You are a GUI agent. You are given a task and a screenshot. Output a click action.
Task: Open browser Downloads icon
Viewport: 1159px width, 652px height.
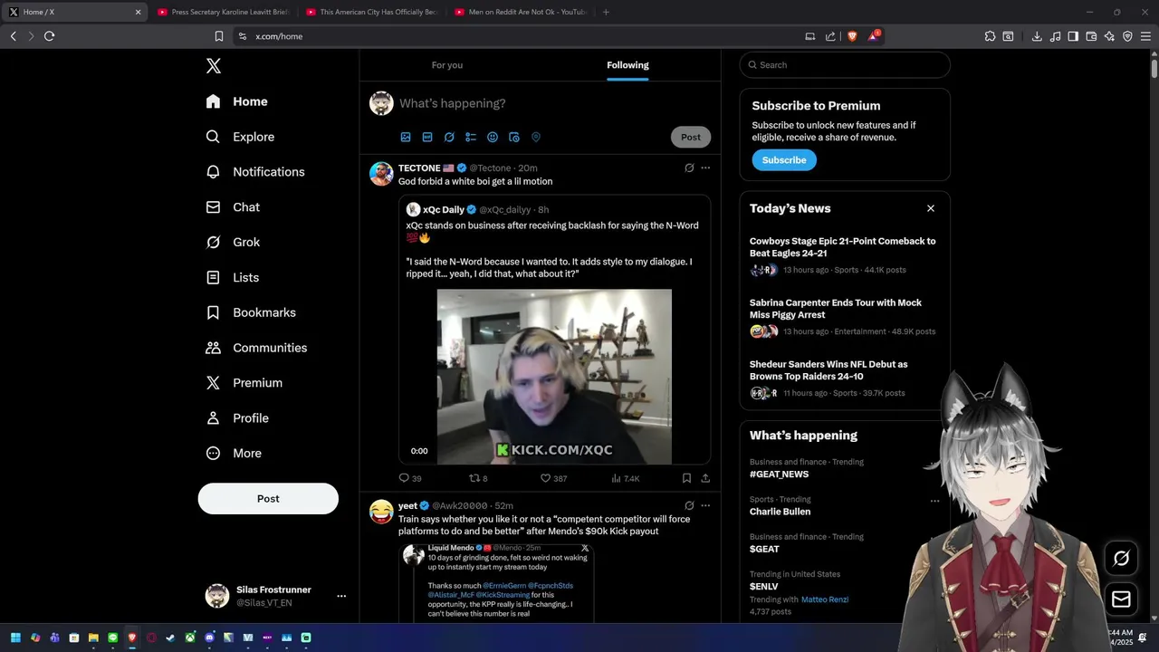1037,36
